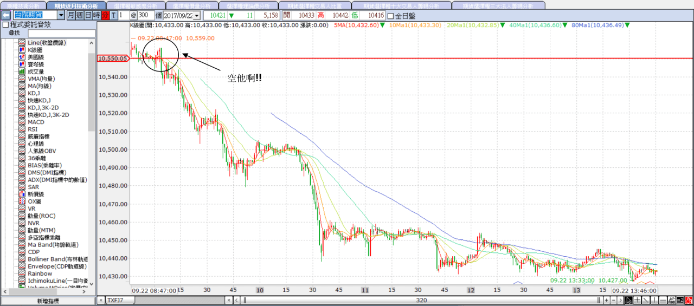The height and width of the screenshot is (306, 694).
Task: Switch to monthly 月 period
Action: tap(71, 16)
